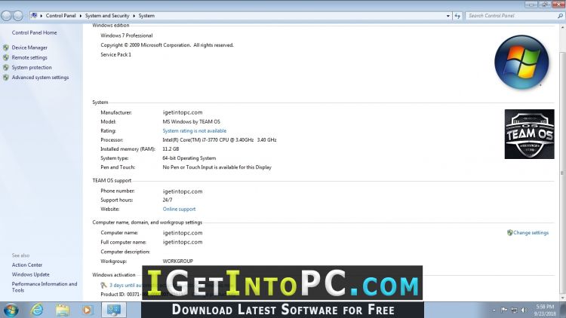Open Windows Explorer folder from taskbar
This screenshot has height=318, width=566.
(63, 310)
